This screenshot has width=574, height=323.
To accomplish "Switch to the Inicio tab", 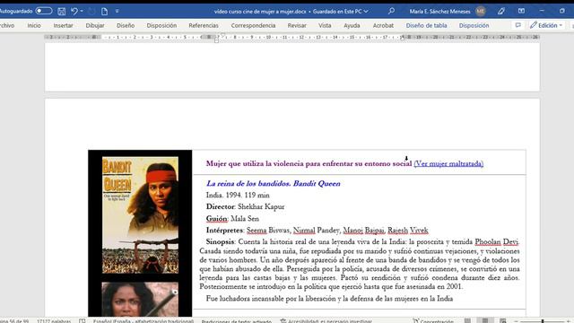I will (x=34, y=25).
